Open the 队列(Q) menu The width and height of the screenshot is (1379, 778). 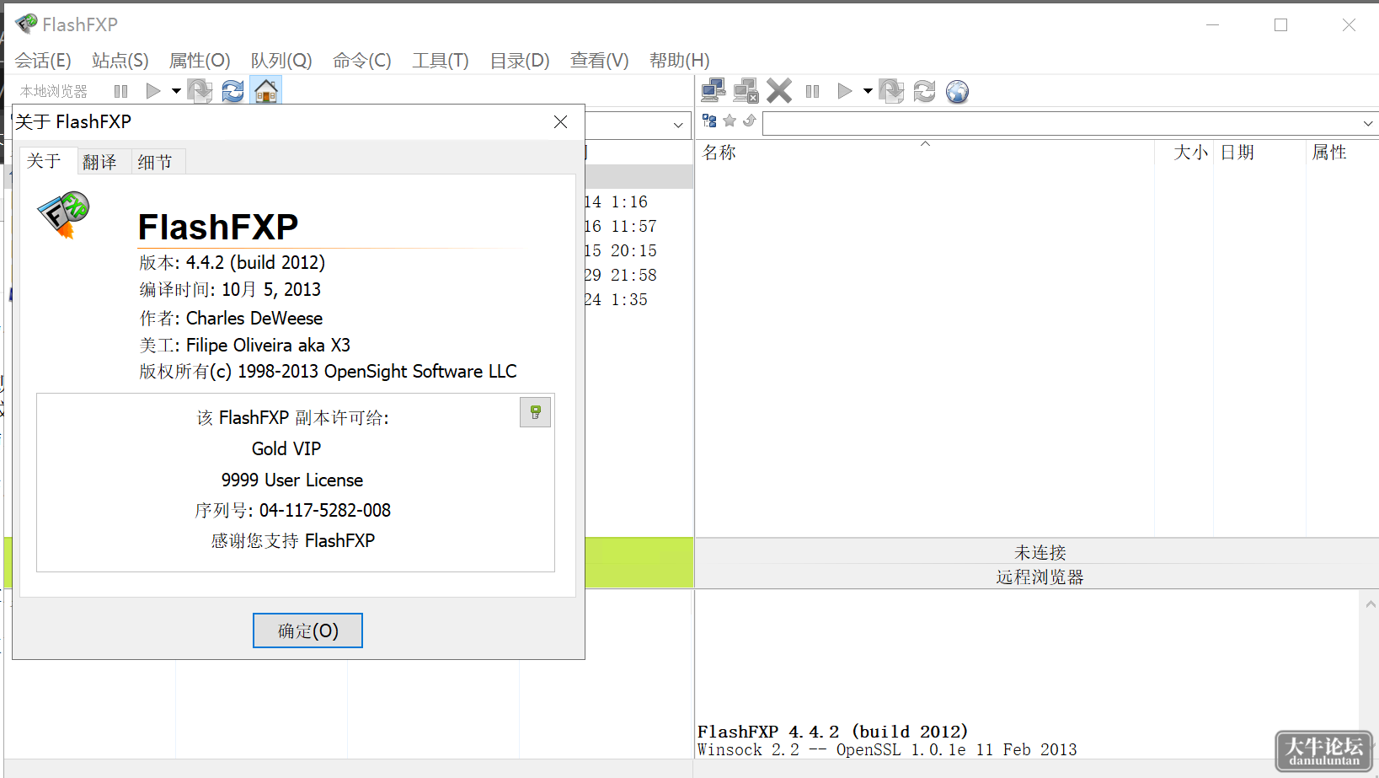click(x=281, y=61)
